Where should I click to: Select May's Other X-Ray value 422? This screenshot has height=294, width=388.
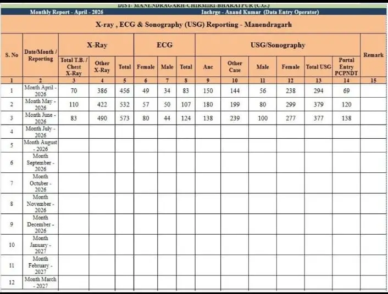102,105
